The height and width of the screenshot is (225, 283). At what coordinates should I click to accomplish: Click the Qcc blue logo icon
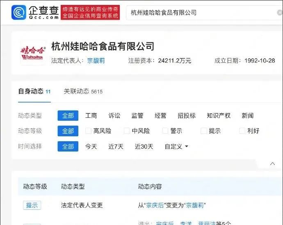[x=18, y=12]
